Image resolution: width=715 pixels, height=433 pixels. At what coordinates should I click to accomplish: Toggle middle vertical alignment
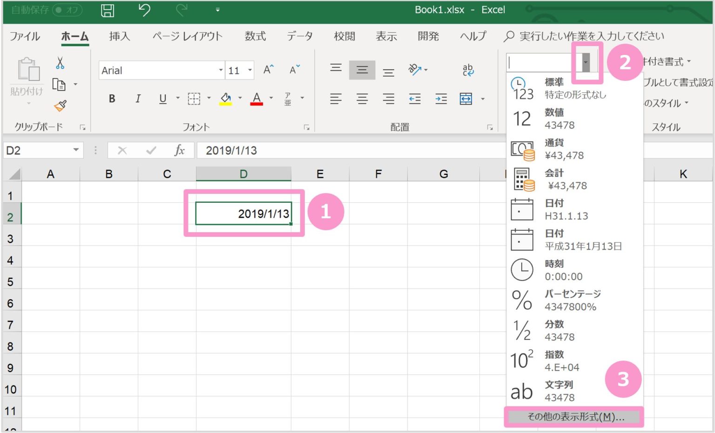362,70
